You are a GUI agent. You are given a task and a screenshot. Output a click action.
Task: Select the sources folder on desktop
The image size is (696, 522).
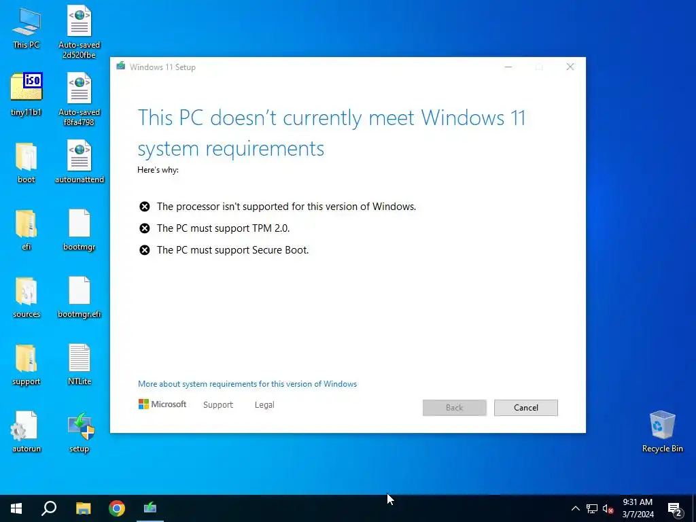pyautogui.click(x=27, y=298)
